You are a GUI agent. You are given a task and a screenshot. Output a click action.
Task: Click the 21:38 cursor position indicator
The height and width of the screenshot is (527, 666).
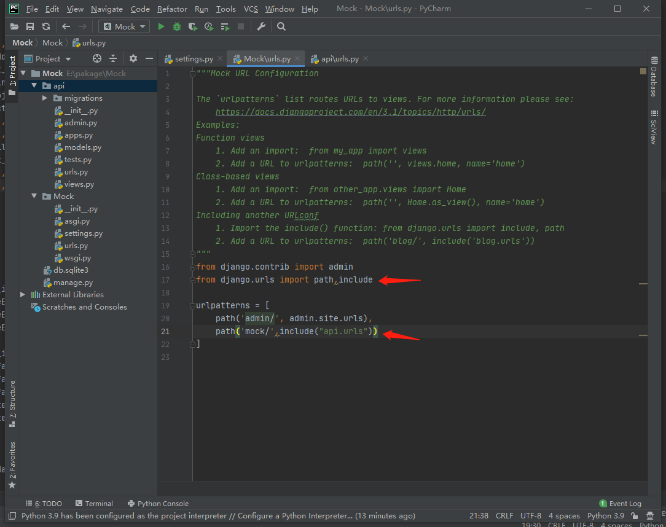(479, 516)
